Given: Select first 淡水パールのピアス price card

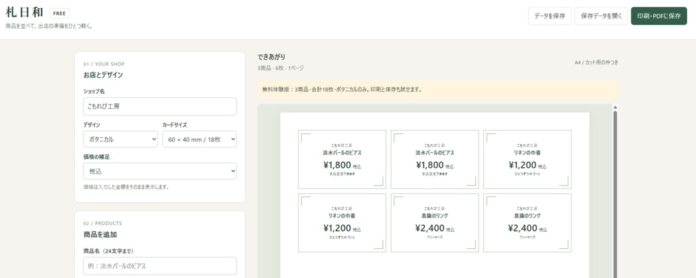Looking at the screenshot, I should coord(342,160).
